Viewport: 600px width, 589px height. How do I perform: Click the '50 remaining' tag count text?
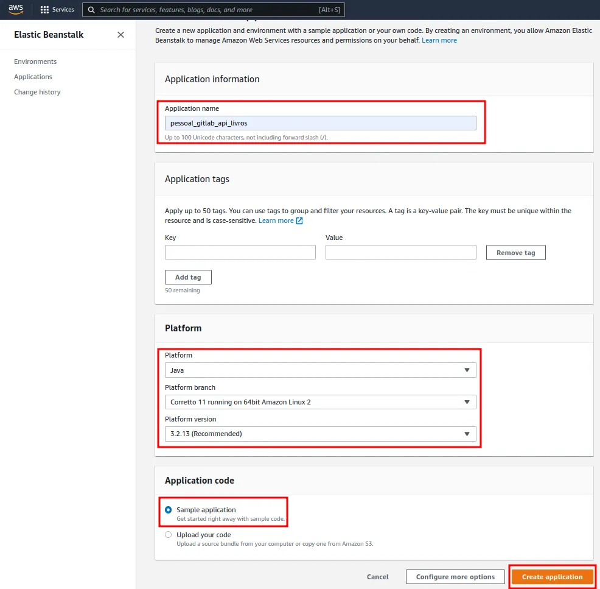(182, 291)
